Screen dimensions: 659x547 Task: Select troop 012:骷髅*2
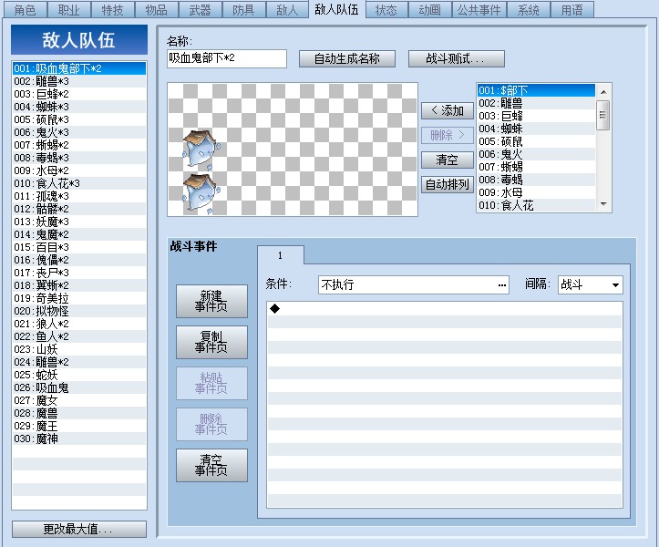click(x=79, y=209)
